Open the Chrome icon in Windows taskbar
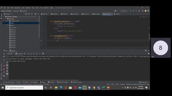The image size is (172, 96). click(94, 88)
